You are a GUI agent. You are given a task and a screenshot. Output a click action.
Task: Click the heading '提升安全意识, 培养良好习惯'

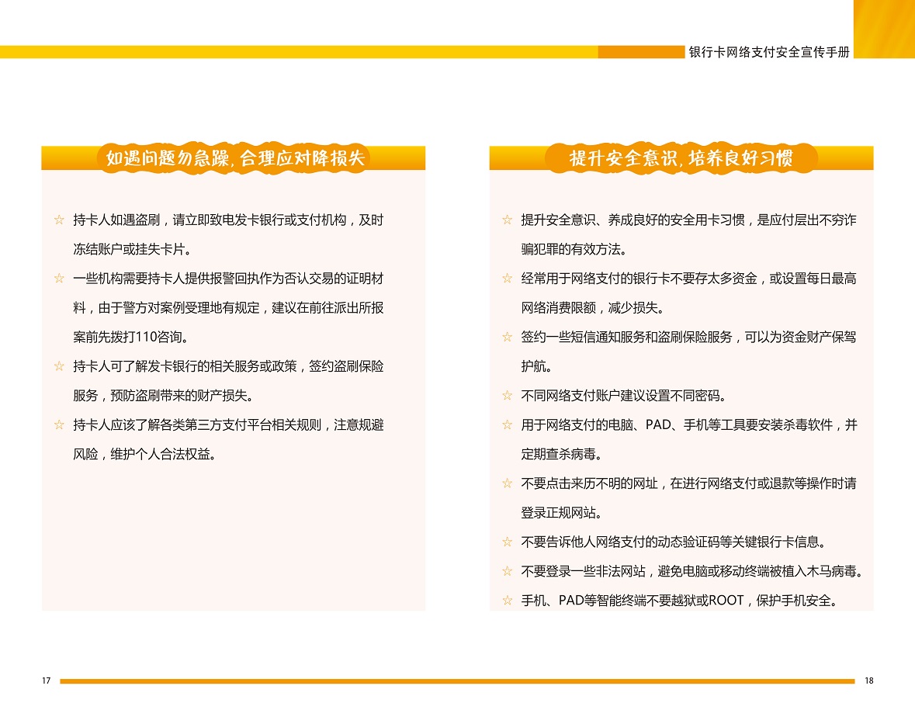pyautogui.click(x=681, y=158)
